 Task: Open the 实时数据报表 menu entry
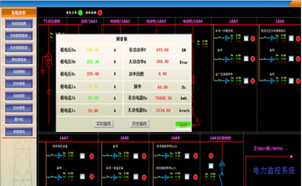[x=19, y=36]
